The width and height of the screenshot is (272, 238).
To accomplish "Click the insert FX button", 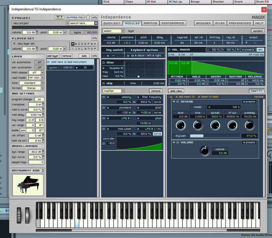I will 256,91.
